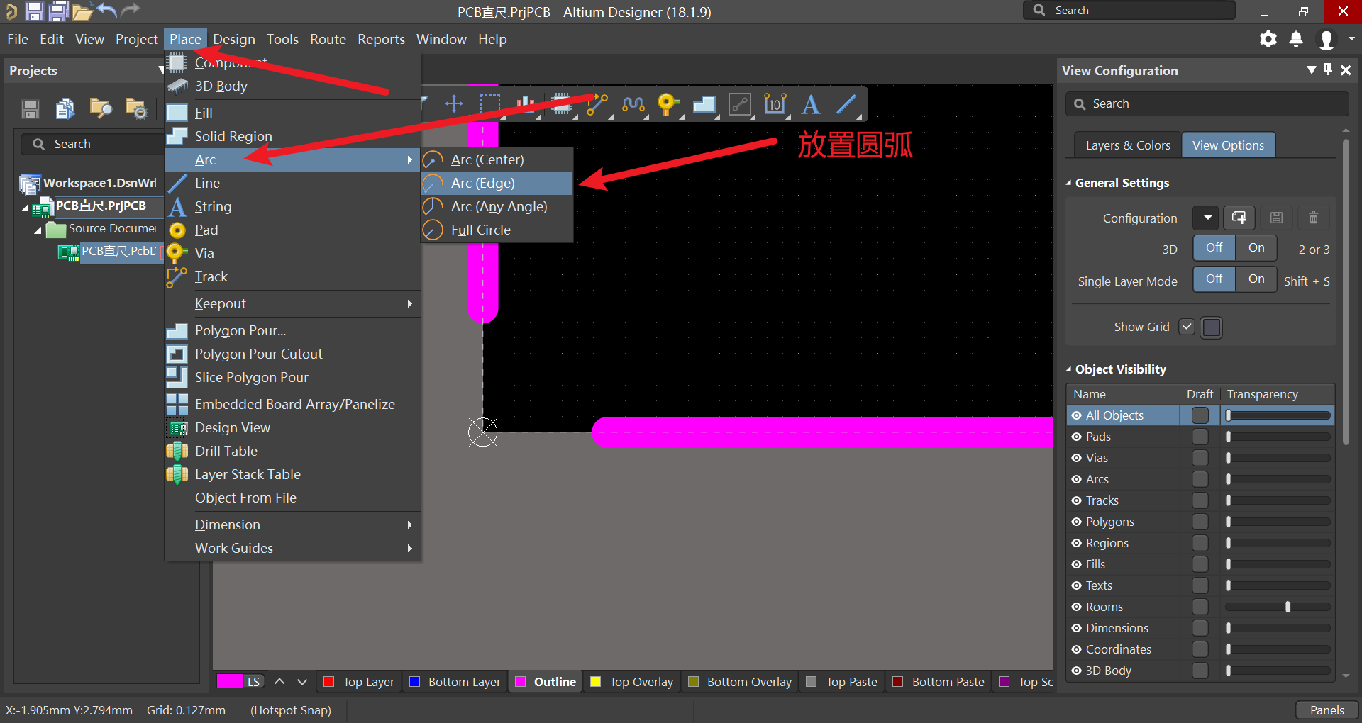Hide Pads in Object Visibility
The image size is (1362, 723).
coord(1078,437)
